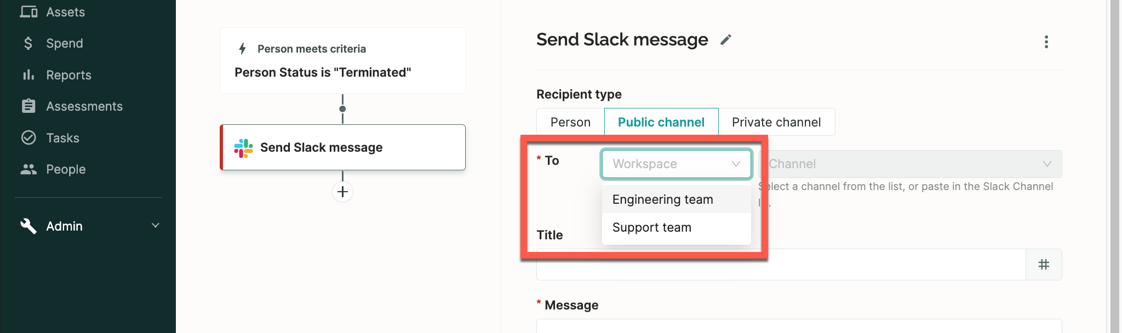Open the Workspace dropdown

pyautogui.click(x=676, y=164)
